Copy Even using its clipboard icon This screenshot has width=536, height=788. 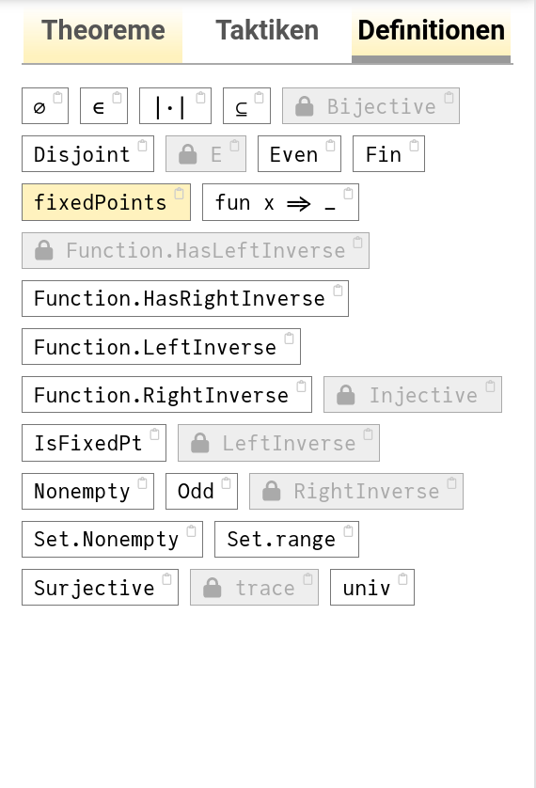tap(330, 146)
